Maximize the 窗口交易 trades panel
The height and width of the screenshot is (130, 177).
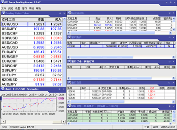pos(169,83)
